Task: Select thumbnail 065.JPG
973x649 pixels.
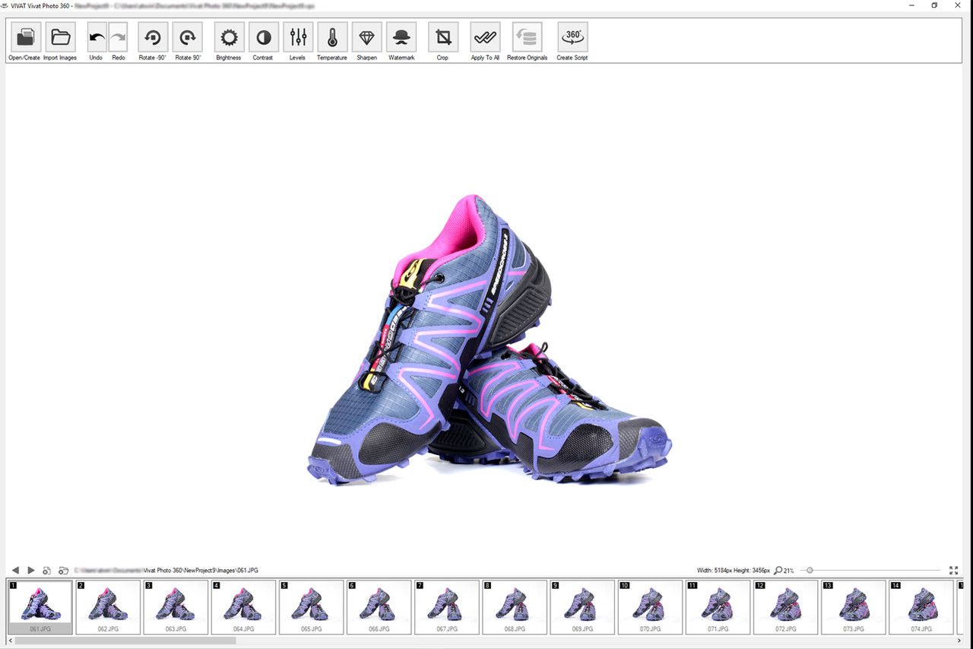Action: point(311,606)
